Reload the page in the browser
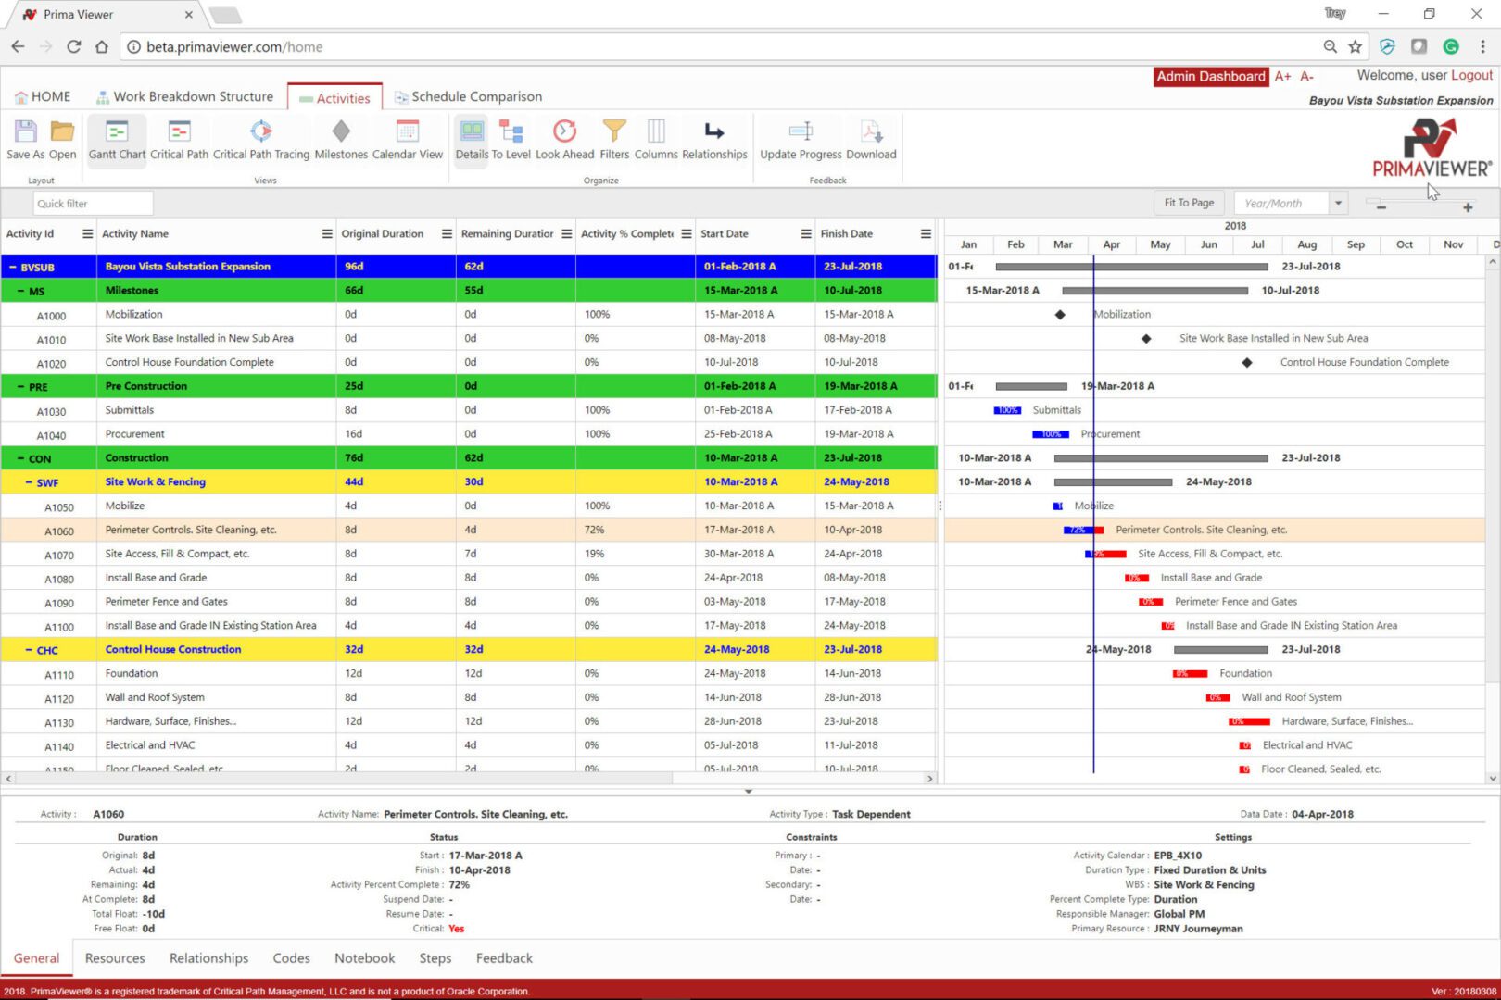This screenshot has width=1501, height=1000. [74, 46]
